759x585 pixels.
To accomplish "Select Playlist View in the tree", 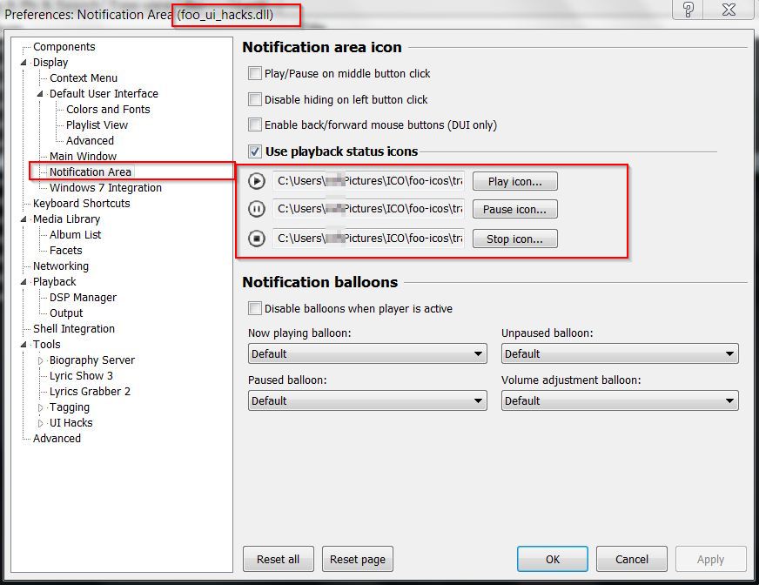I will [x=97, y=125].
